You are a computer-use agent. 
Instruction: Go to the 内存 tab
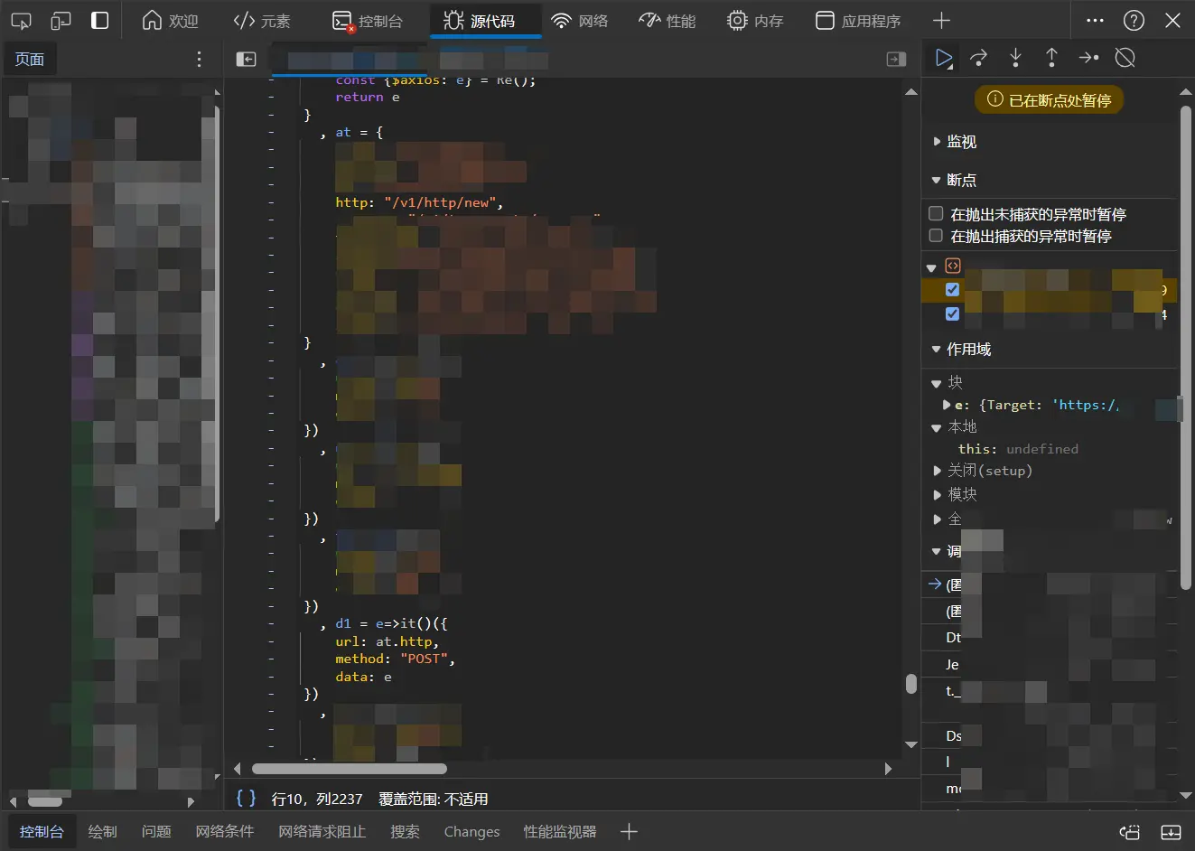[x=755, y=21]
